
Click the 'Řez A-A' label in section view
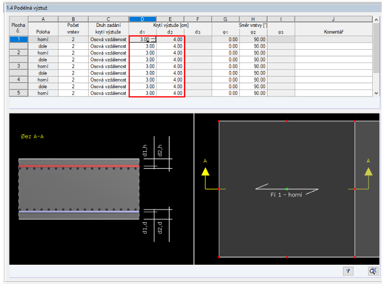pos(32,136)
